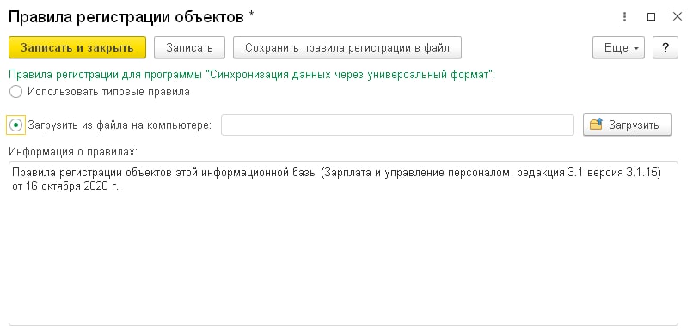Click the Информация о правилах label
This screenshot has height=335, width=693.
click(73, 152)
